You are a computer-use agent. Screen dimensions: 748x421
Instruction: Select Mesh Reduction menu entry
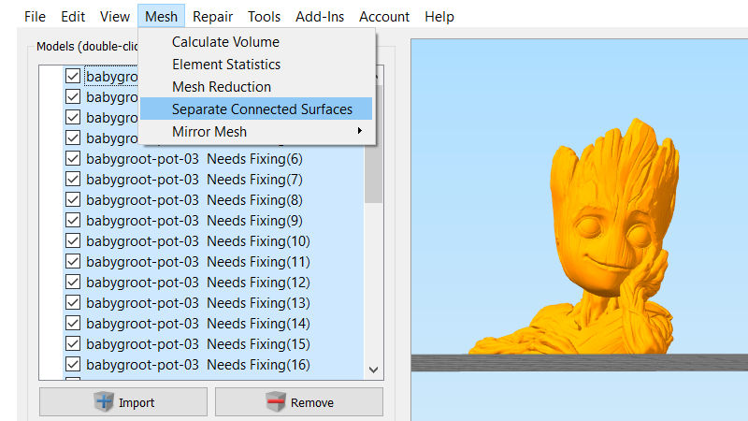[256, 87]
